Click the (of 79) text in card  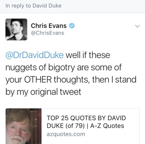[75, 126]
